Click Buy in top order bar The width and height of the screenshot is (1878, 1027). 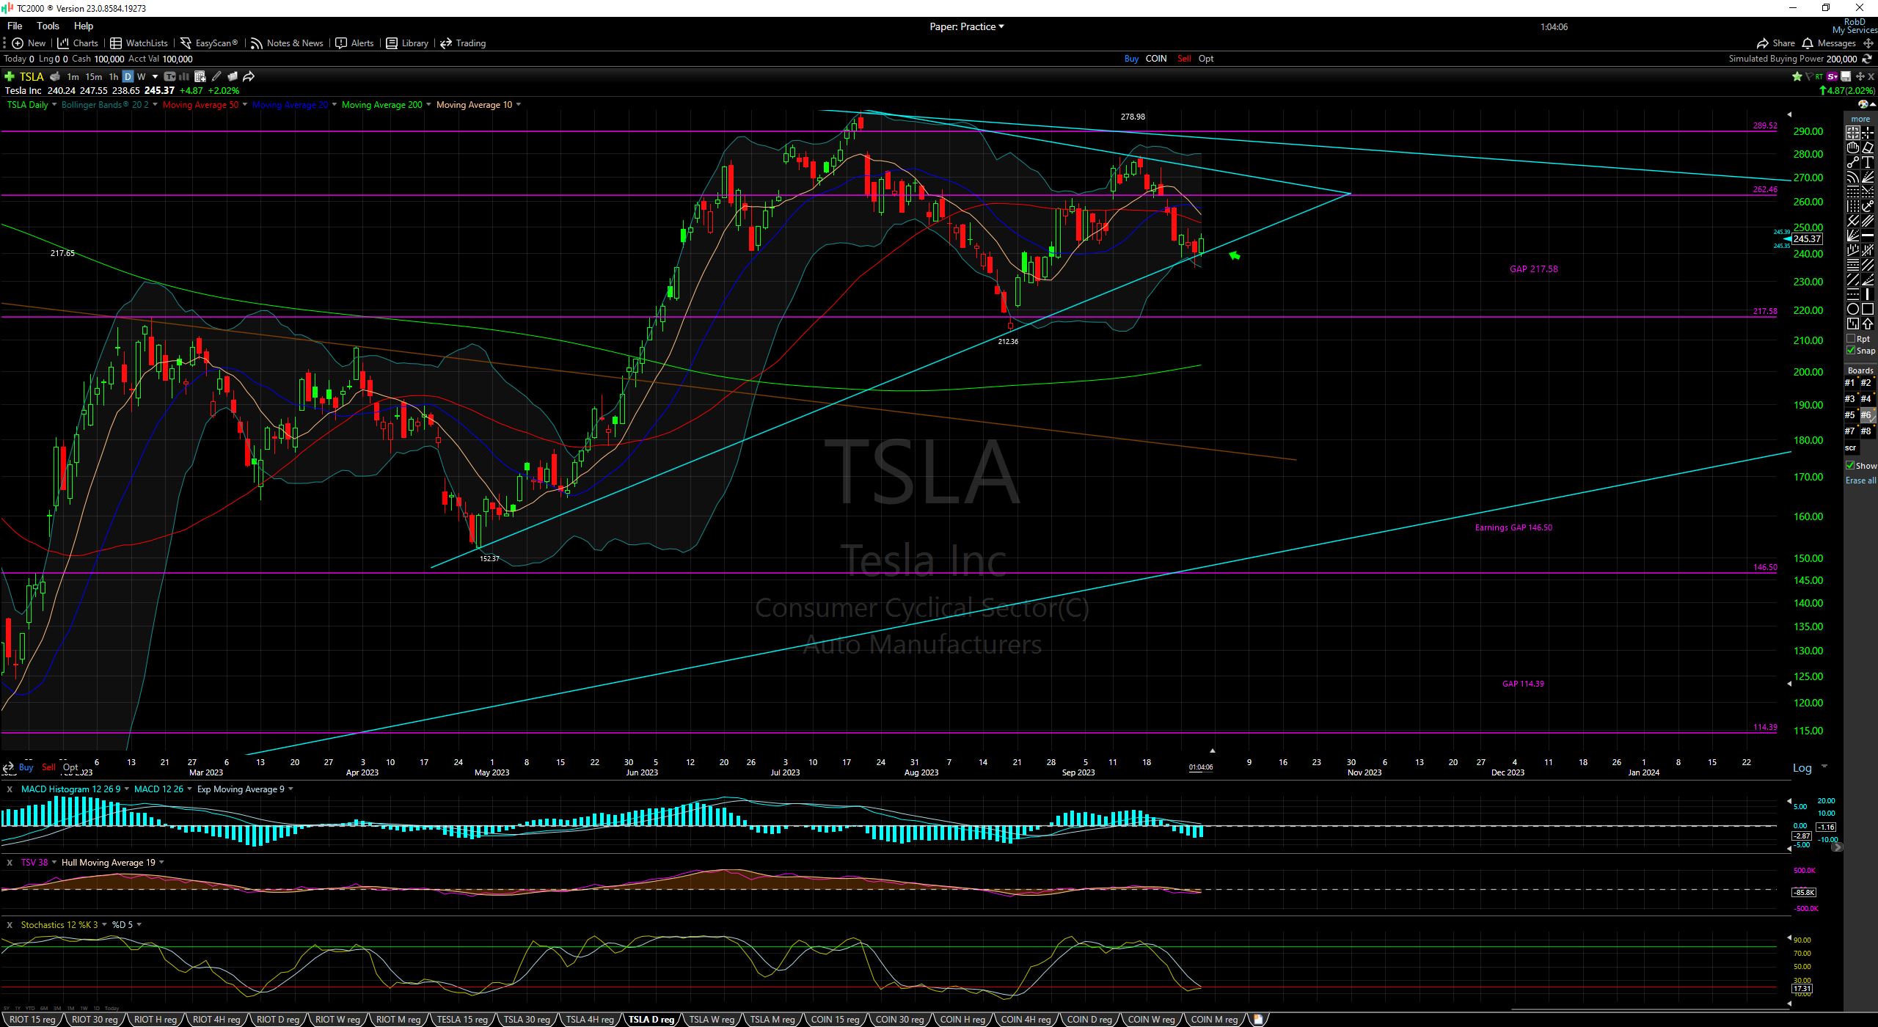click(x=1131, y=59)
